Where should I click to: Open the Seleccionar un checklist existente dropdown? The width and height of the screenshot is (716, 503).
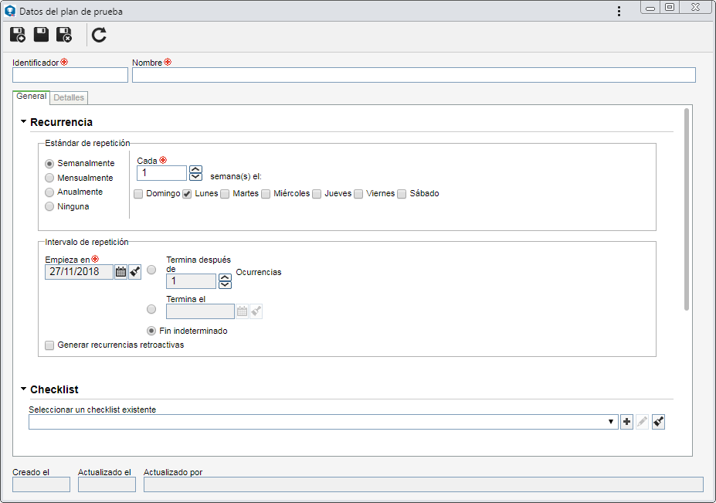tap(324, 422)
